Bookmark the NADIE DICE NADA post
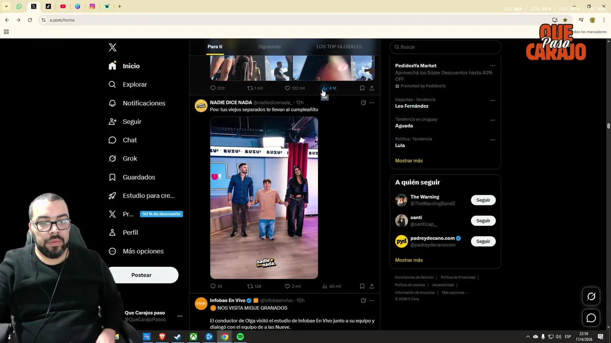 [362, 286]
